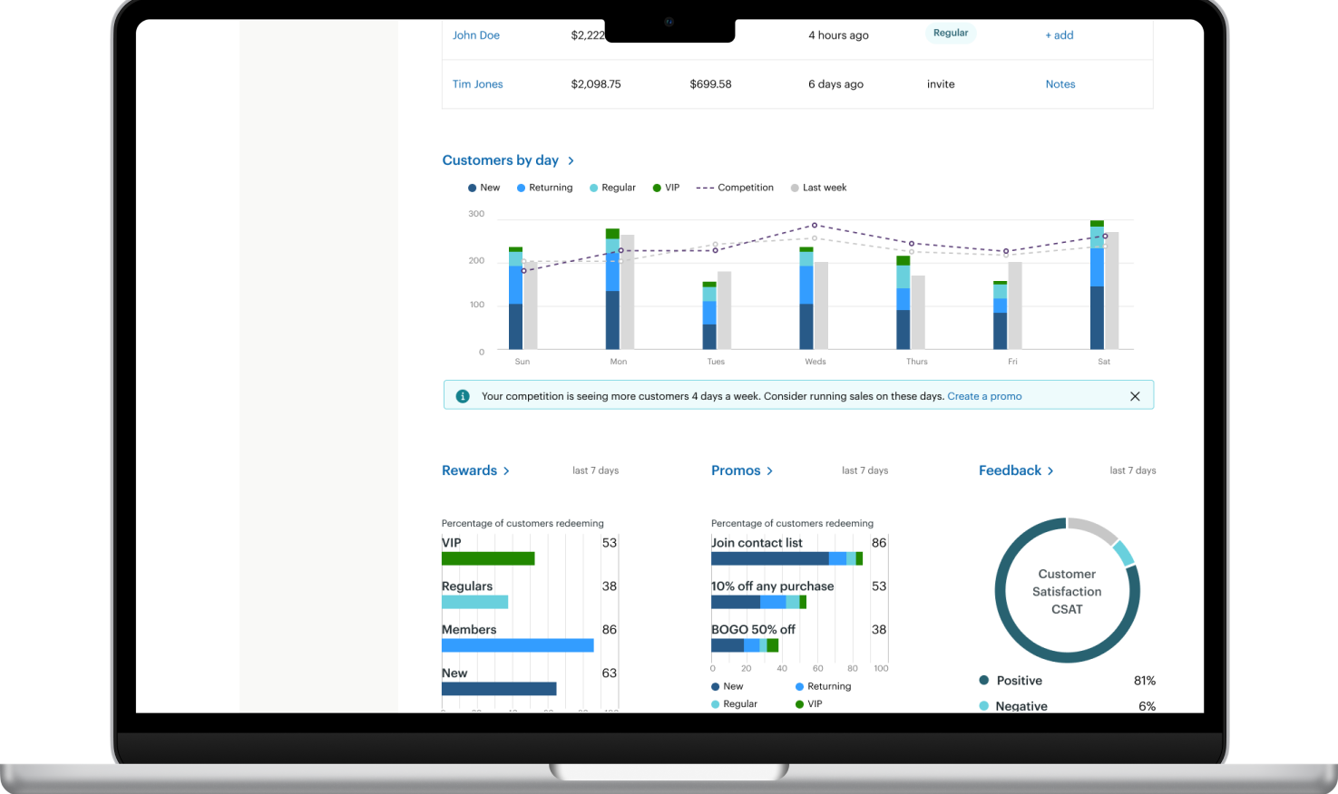1338x794 pixels.
Task: Toggle the New series legend dot
Action: click(472, 188)
